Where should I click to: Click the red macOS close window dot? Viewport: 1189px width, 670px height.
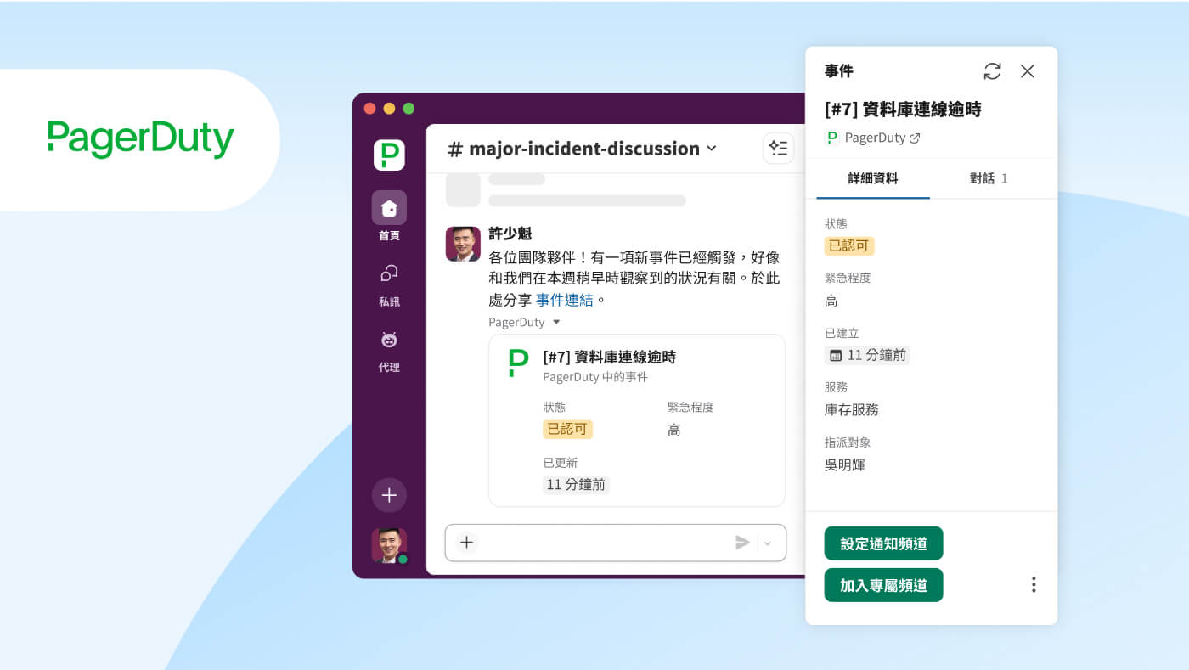(369, 108)
